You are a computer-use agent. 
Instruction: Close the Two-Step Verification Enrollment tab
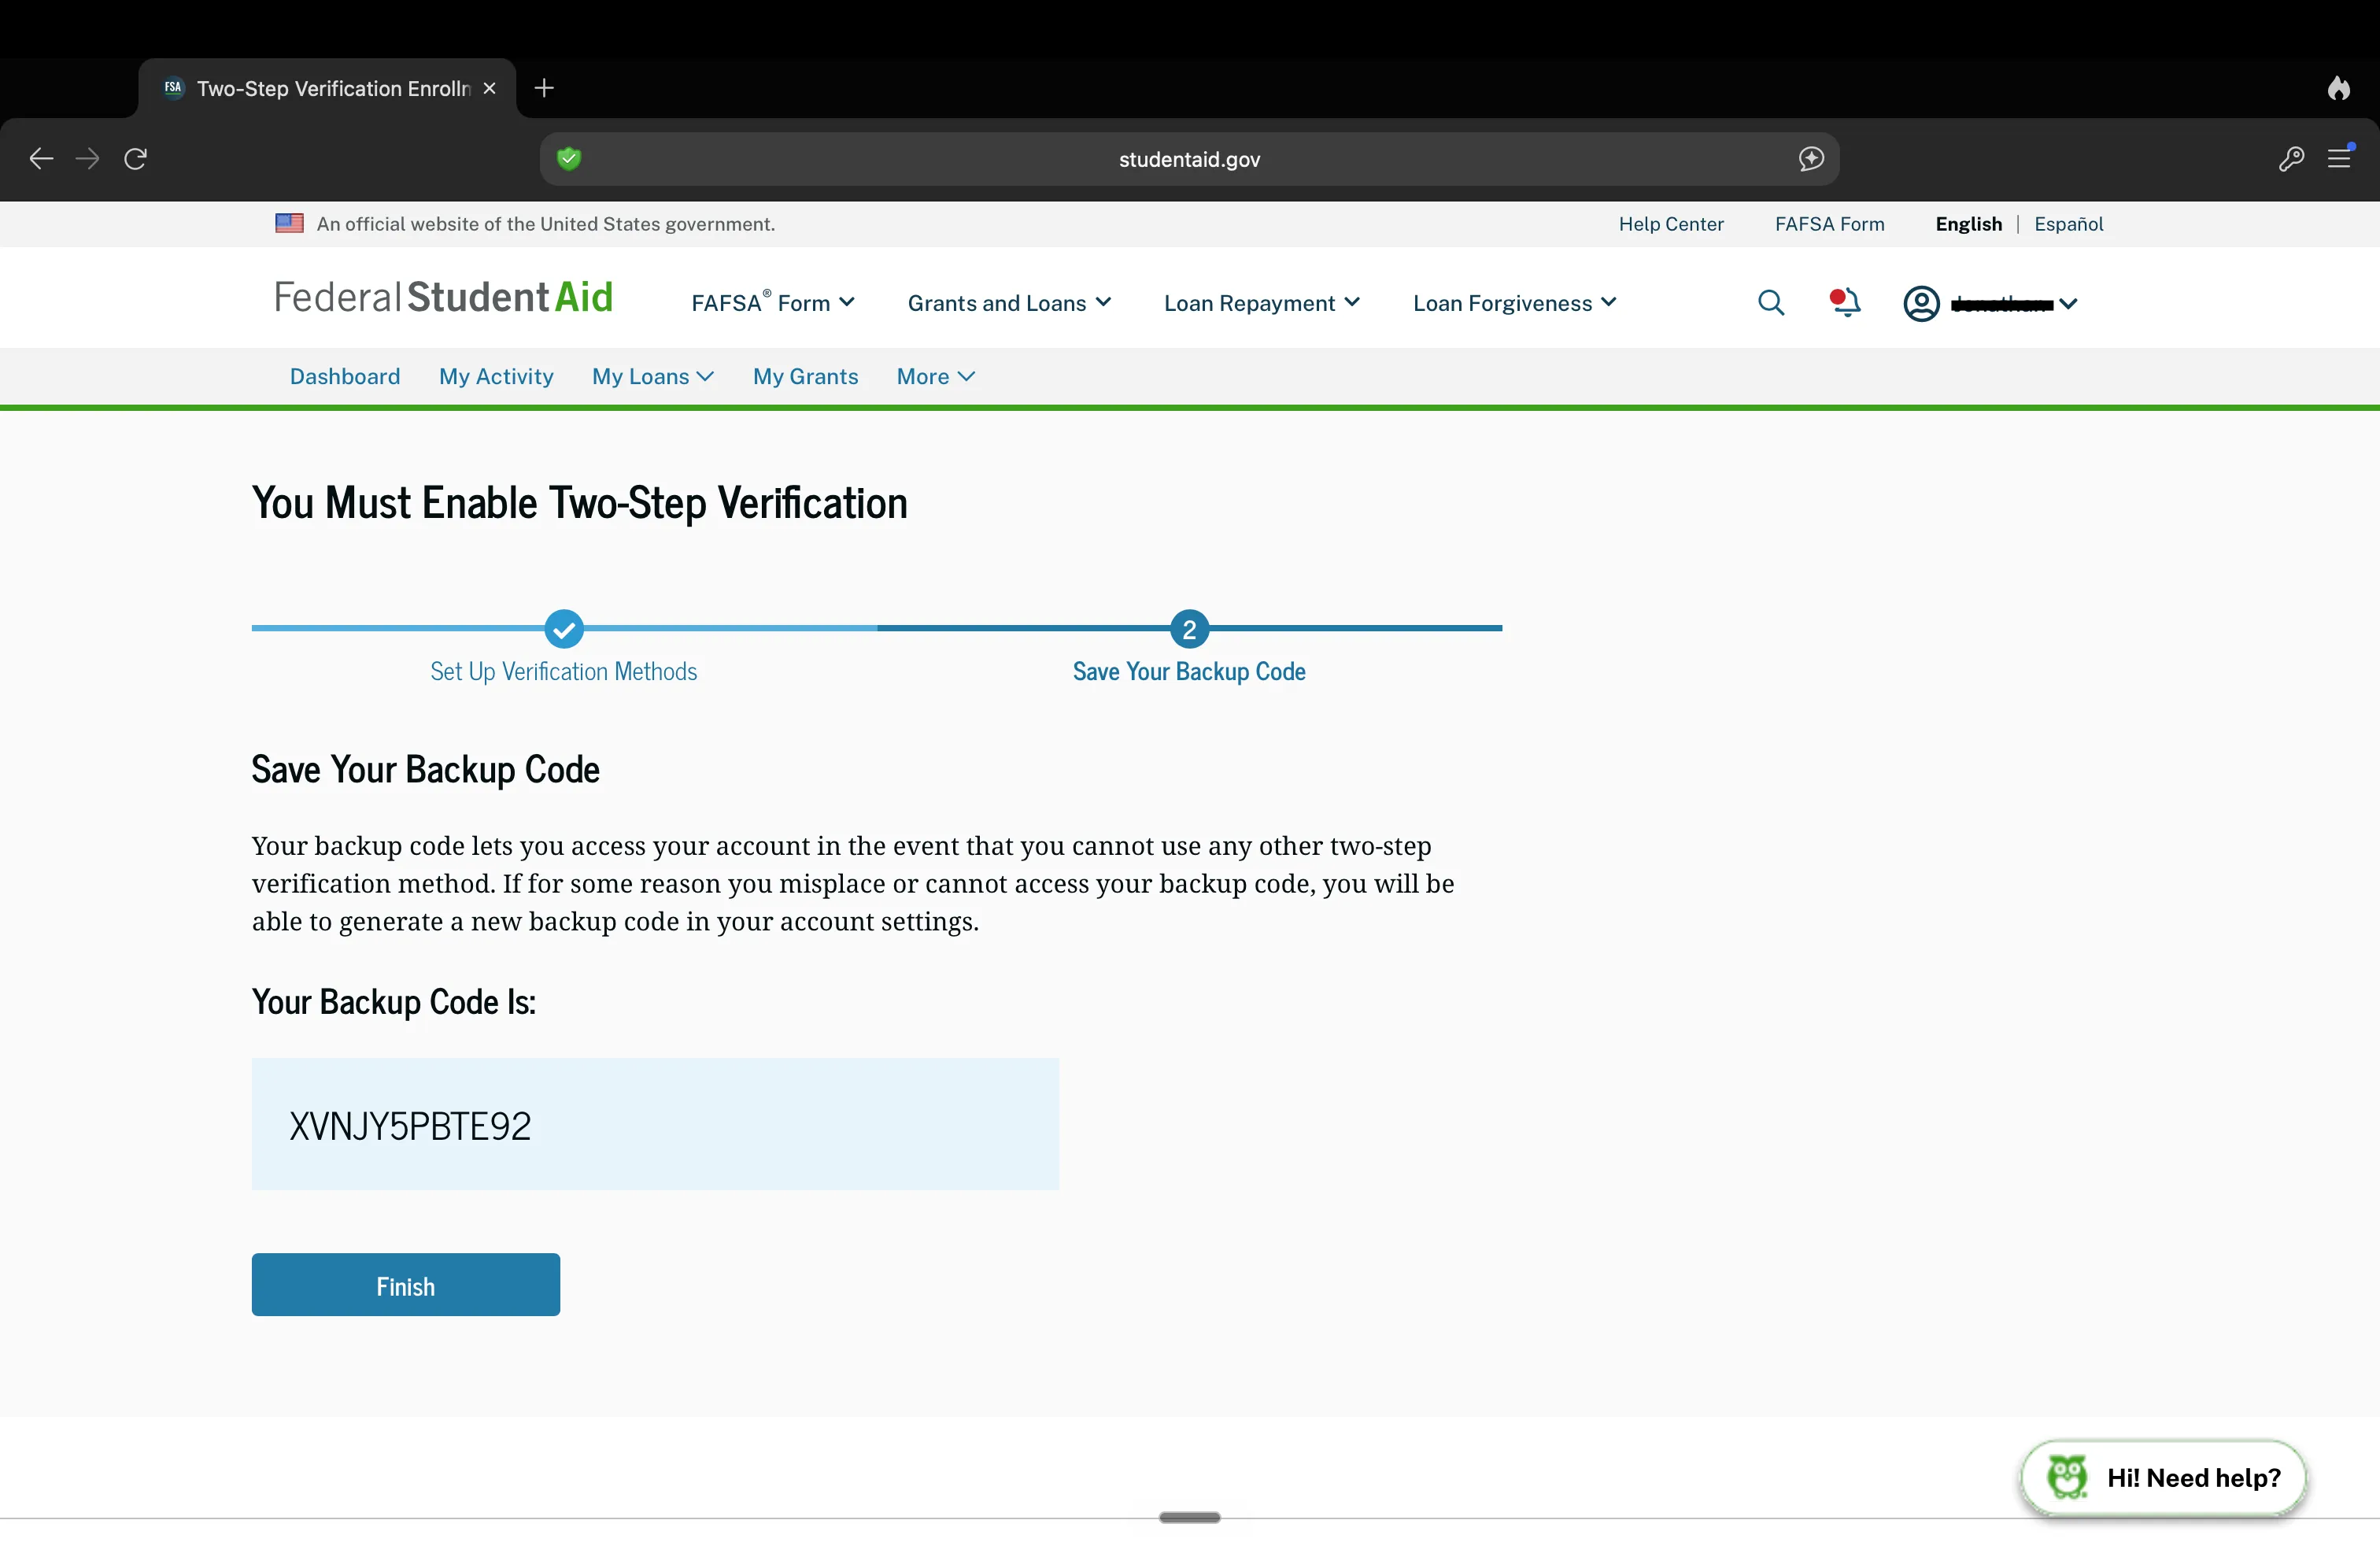click(x=489, y=88)
